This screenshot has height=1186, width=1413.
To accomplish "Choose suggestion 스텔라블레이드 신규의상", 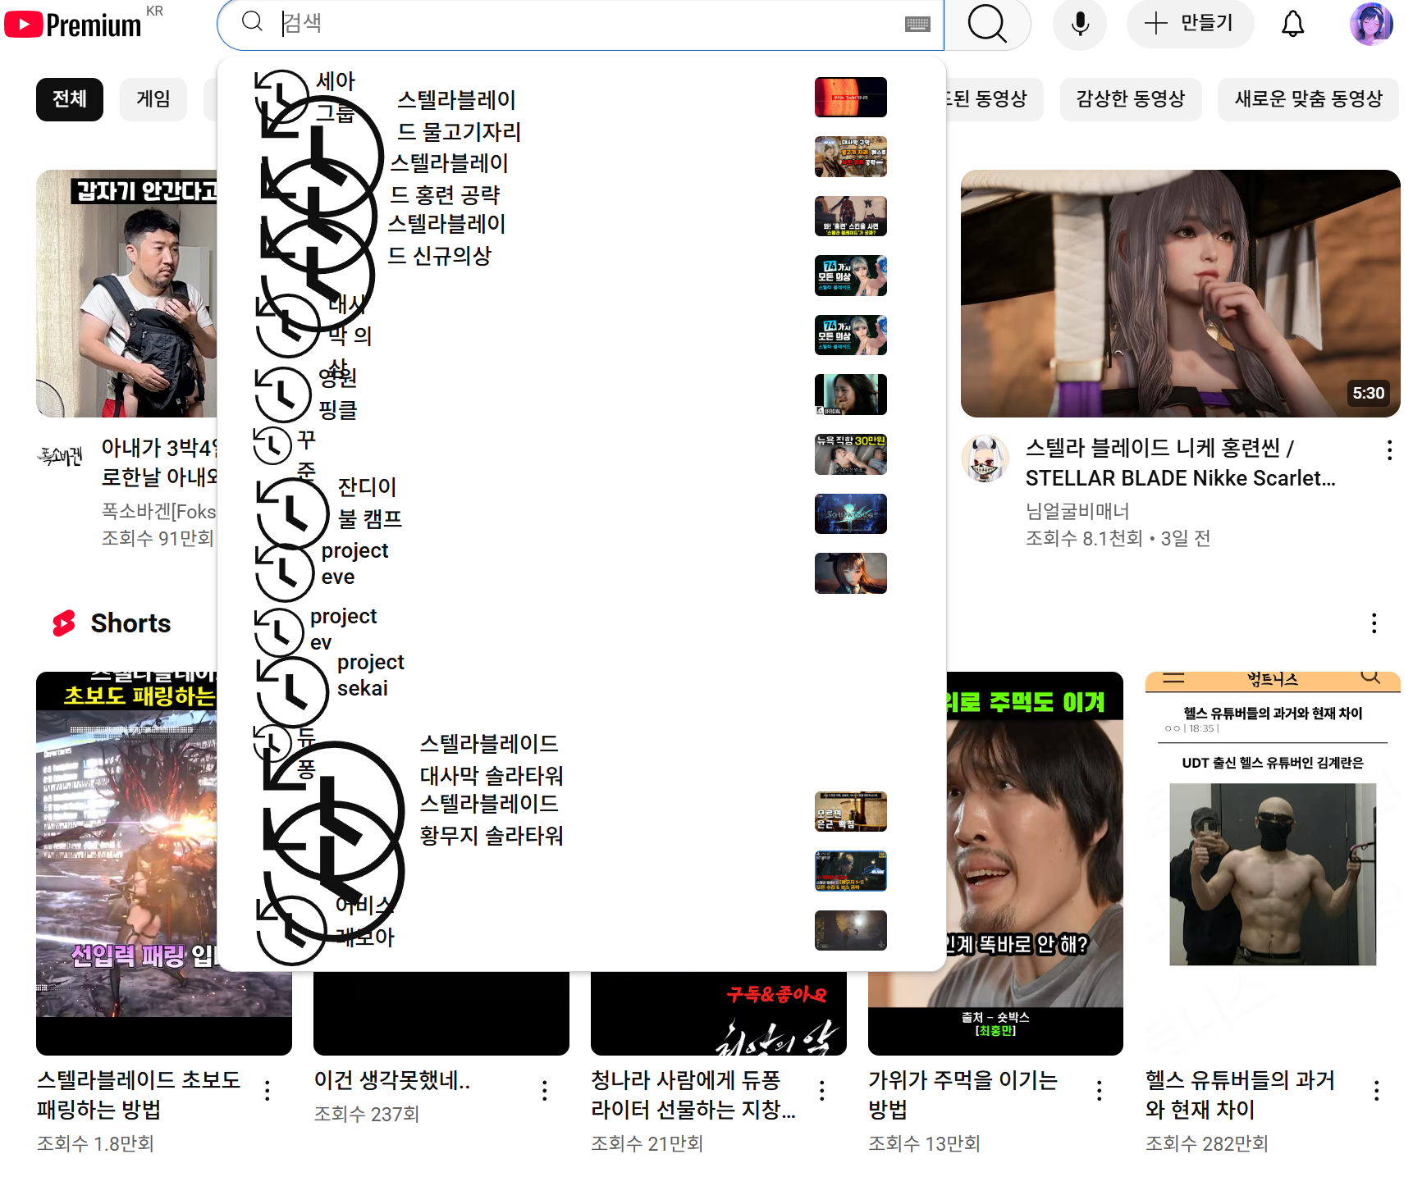I will click(446, 239).
